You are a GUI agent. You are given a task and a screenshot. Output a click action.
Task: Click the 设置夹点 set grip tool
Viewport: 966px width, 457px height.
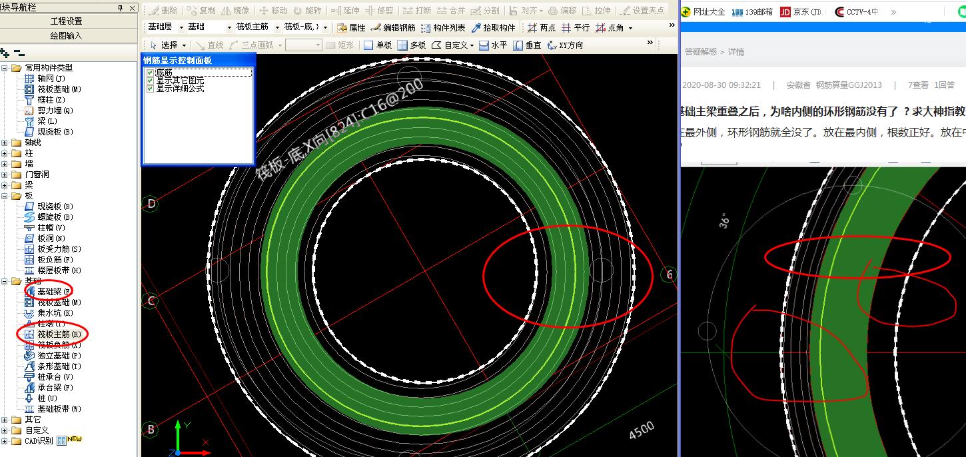(642, 11)
